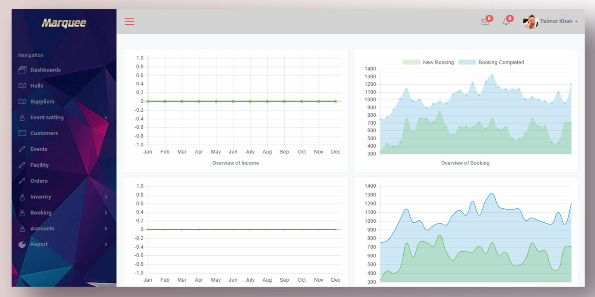Open the hamburger menu toggle

(130, 21)
